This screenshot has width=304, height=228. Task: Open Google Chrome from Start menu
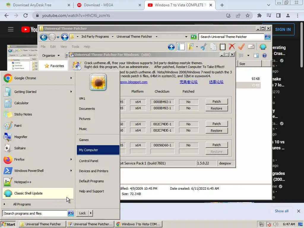(38, 78)
